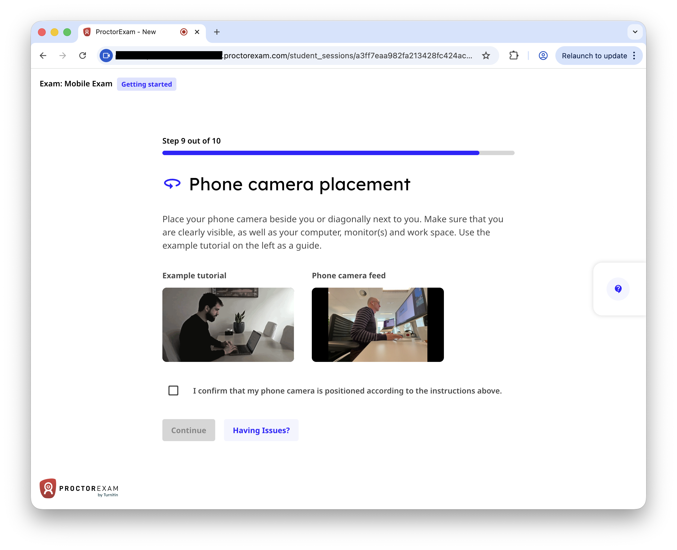Screen dimensions: 677x550
Task: Click the step progress bar
Action: pos(338,153)
